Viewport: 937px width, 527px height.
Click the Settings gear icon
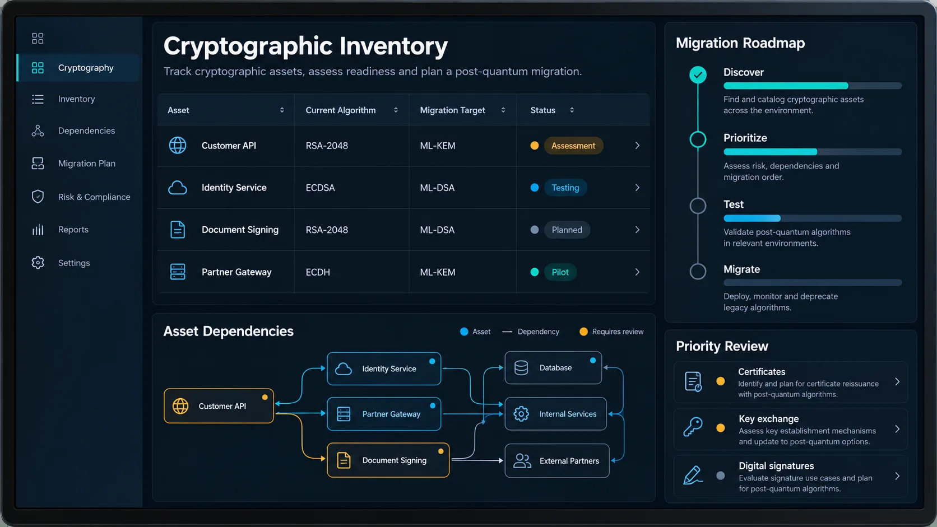pos(38,263)
